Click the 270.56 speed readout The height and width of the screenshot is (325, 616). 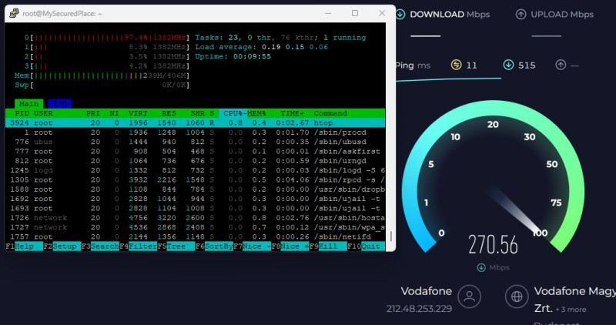tap(493, 244)
